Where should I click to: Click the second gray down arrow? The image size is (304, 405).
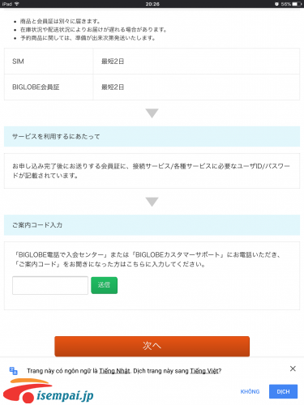(x=152, y=202)
